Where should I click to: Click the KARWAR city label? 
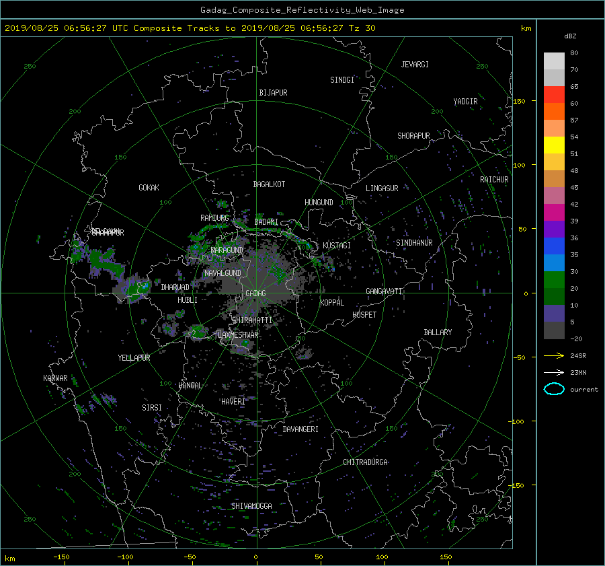55,378
